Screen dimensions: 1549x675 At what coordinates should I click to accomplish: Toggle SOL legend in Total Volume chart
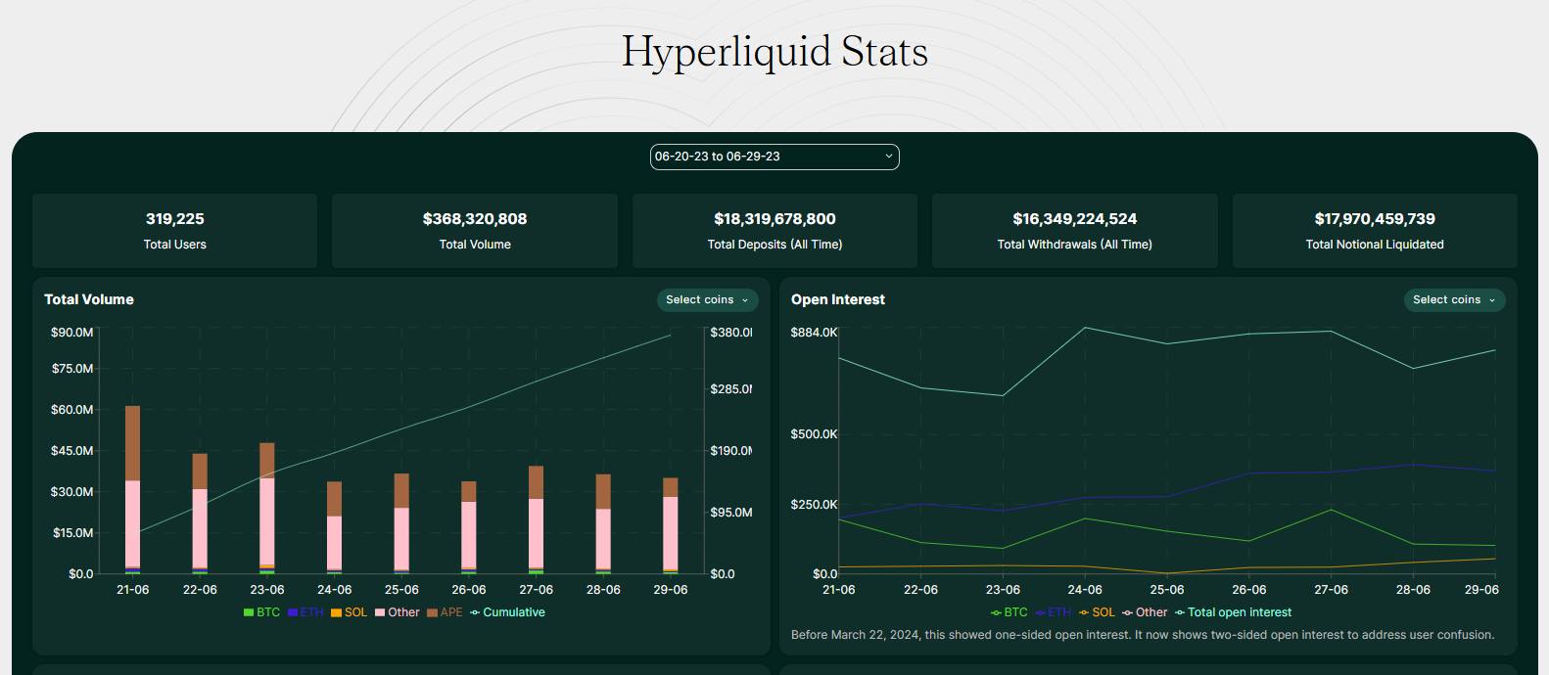[x=349, y=612]
